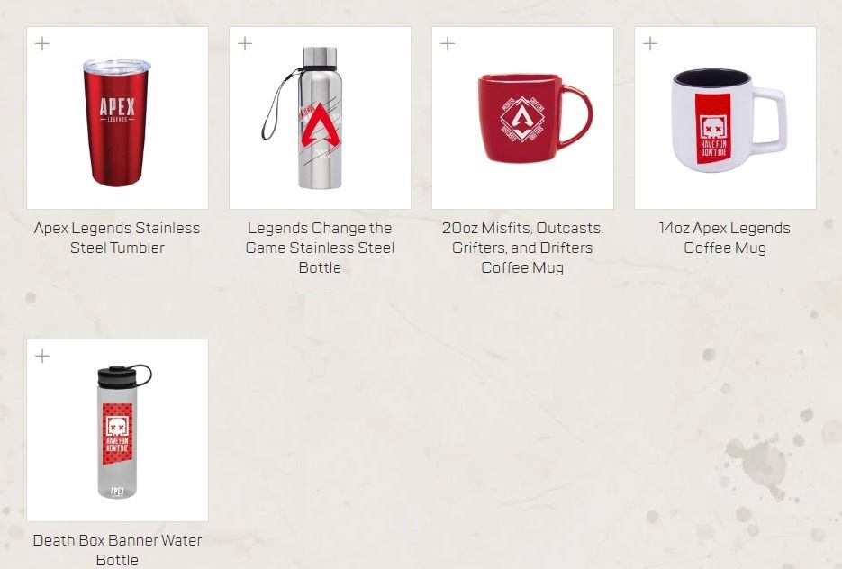Click the black wrist strap of the silver bottle
This screenshot has height=569, width=842.
coord(278,104)
